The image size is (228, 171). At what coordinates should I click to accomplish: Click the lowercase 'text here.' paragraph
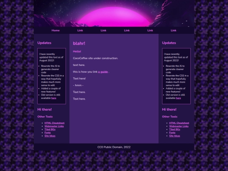(x=79, y=65)
